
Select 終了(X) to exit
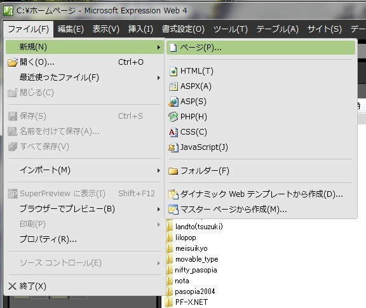click(85, 286)
